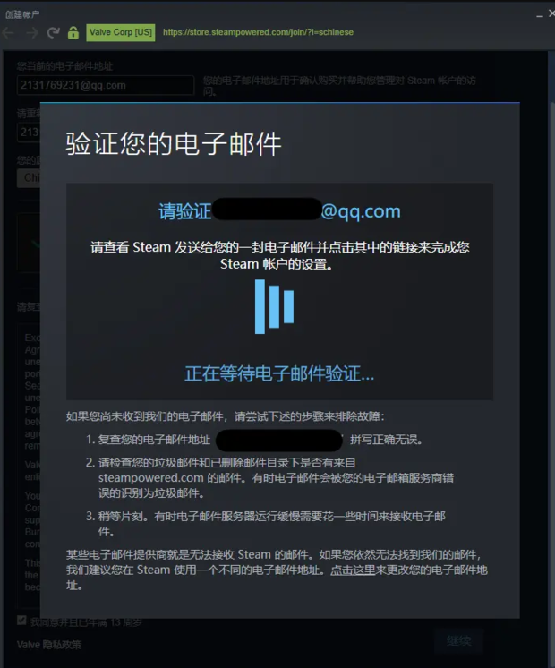The height and width of the screenshot is (668, 555).
Task: Minimize the account creation window
Action: (x=540, y=14)
